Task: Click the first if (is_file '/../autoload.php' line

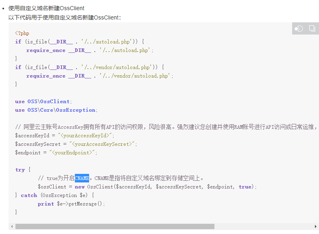Action: pos(80,41)
